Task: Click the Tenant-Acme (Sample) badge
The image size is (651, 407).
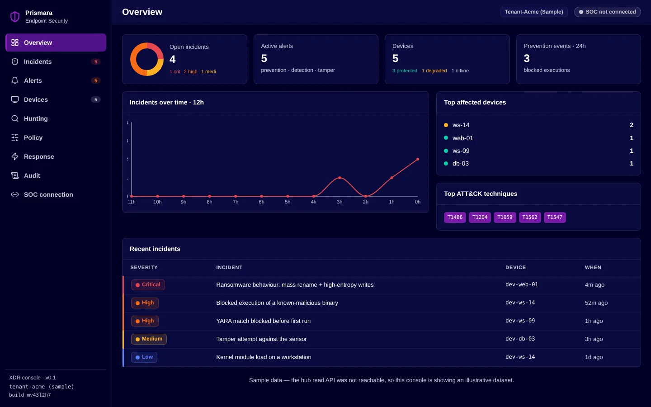Action: [x=534, y=12]
